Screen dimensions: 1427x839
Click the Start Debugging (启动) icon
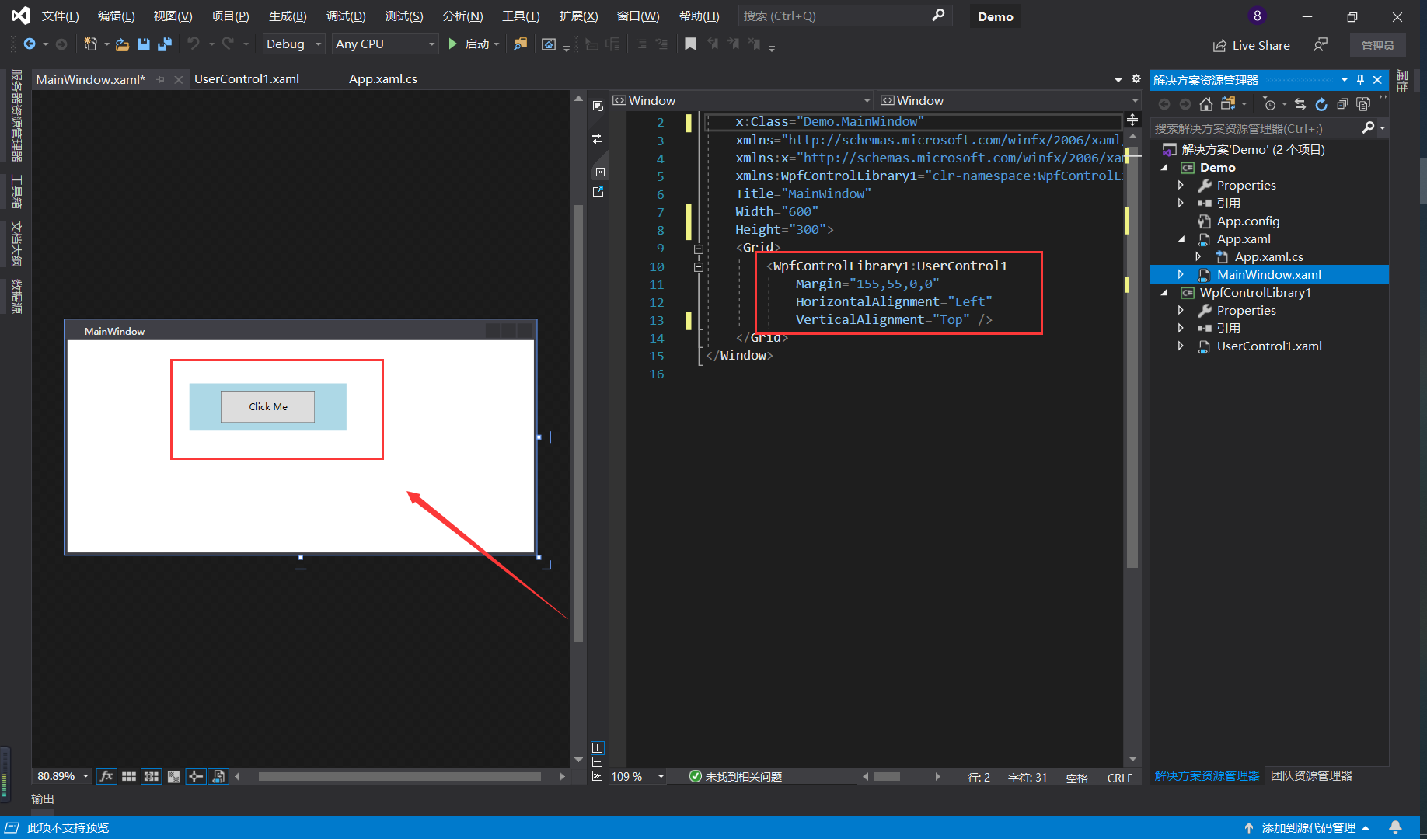453,44
